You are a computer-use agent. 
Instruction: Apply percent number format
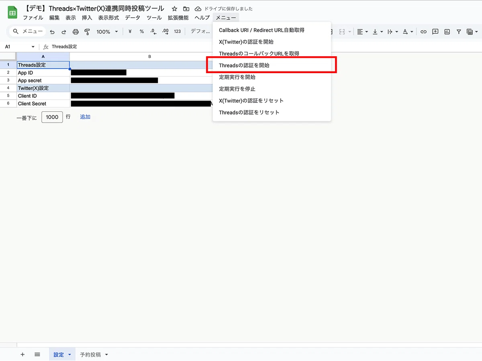[x=142, y=31]
